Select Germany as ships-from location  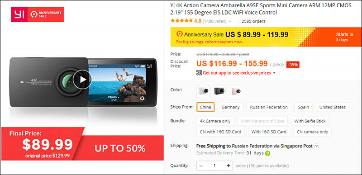(230, 107)
